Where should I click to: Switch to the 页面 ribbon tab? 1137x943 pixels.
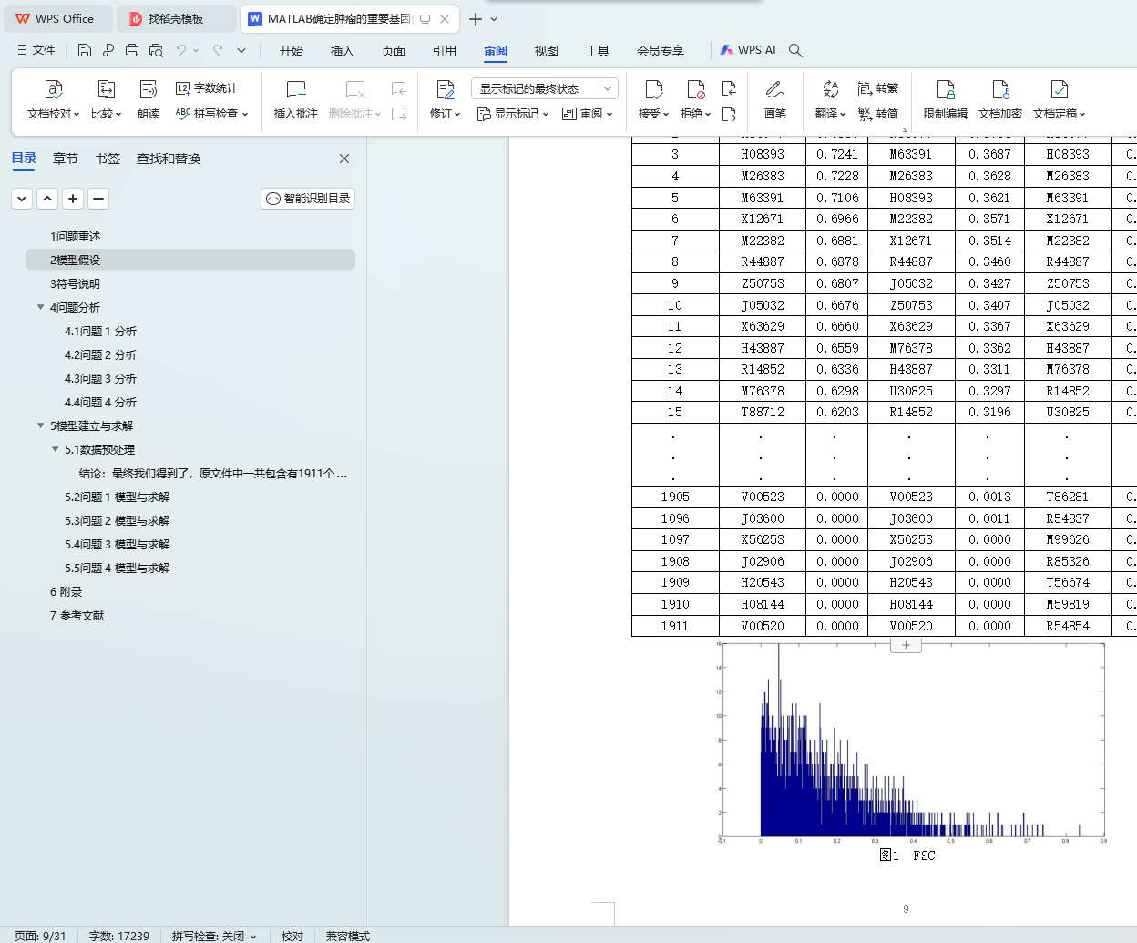(394, 51)
